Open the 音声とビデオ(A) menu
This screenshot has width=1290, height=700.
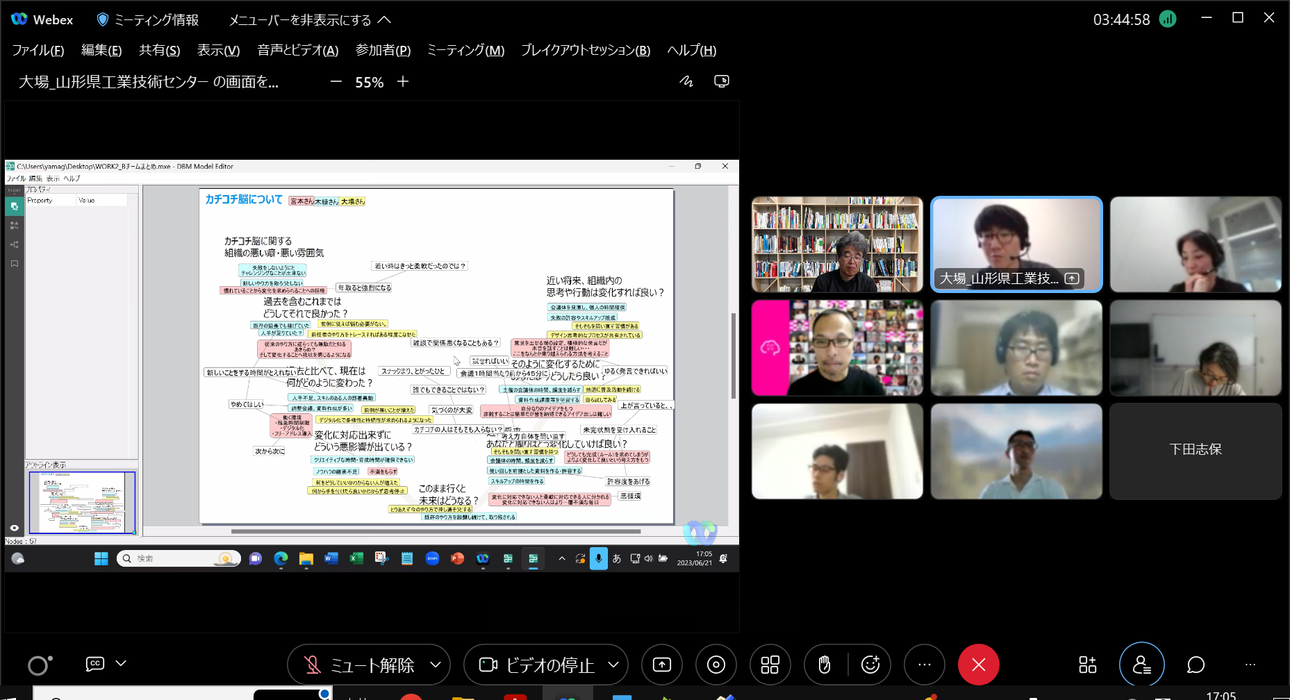click(x=297, y=50)
